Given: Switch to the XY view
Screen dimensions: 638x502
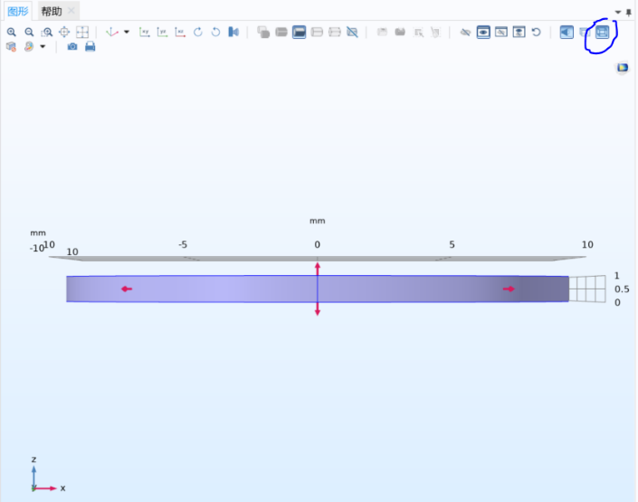Looking at the screenshot, I should 145,33.
